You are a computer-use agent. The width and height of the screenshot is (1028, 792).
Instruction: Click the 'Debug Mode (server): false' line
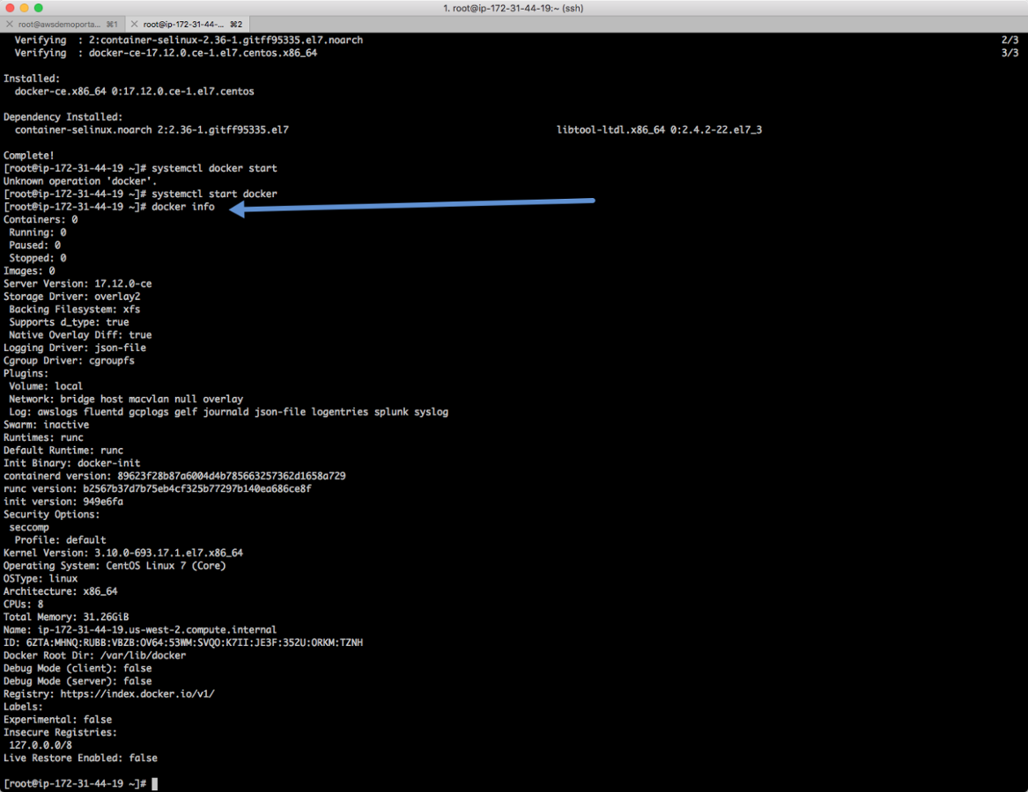point(78,681)
